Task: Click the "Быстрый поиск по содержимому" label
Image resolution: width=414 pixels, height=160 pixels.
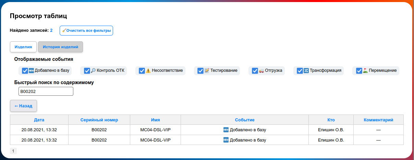Action: (54, 82)
